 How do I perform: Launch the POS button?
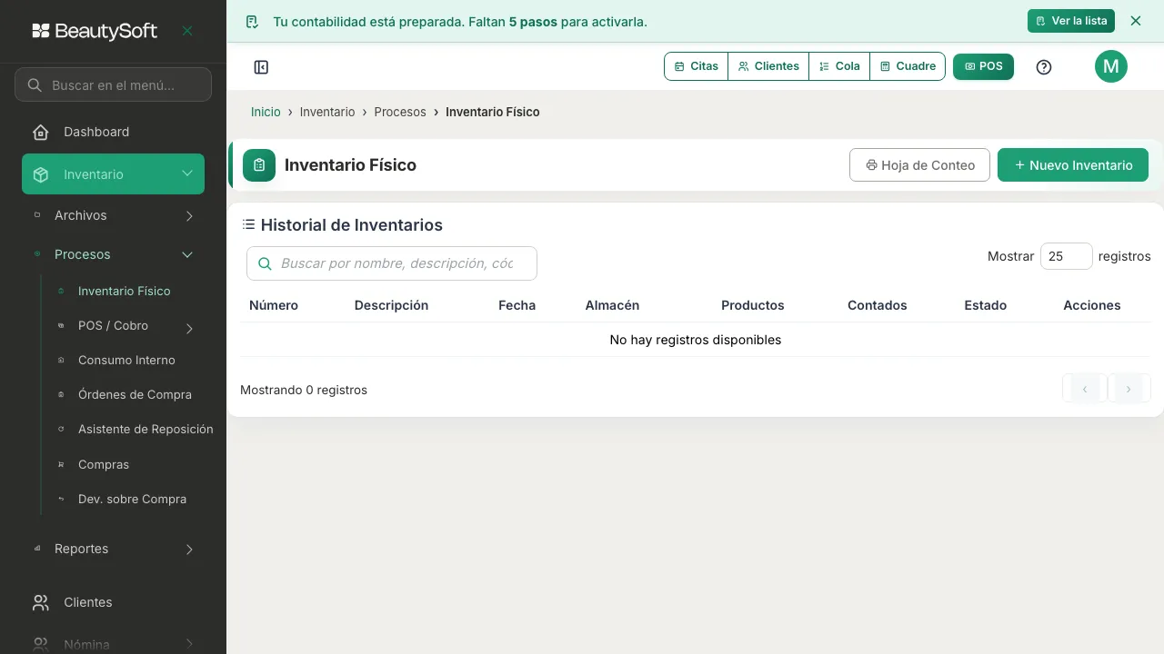(x=983, y=66)
